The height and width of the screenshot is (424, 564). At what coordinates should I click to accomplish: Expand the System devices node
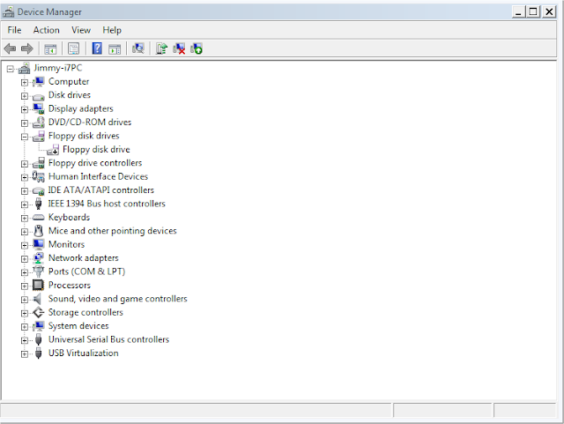click(x=24, y=326)
